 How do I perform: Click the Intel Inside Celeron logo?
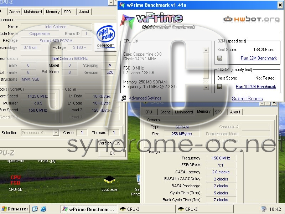point(105,37)
